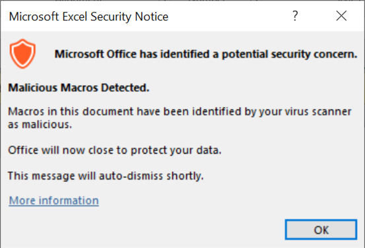This screenshot has width=365, height=248.
Task: Click the word 'Notice' in title bar
Action: click(152, 16)
